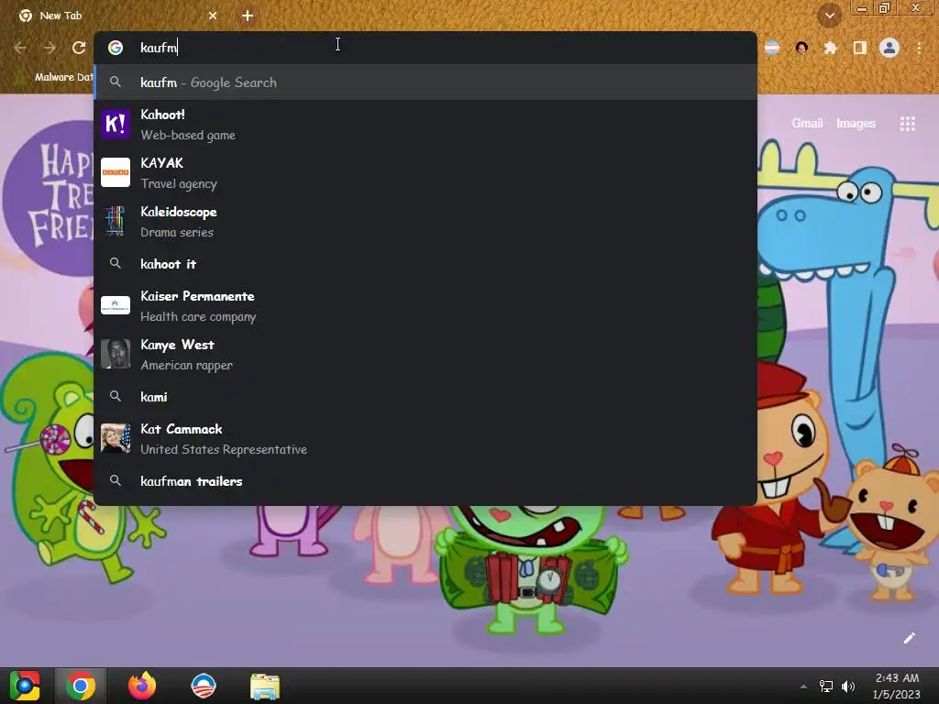Select the KAYAK Travel agency suggestion

(x=425, y=173)
